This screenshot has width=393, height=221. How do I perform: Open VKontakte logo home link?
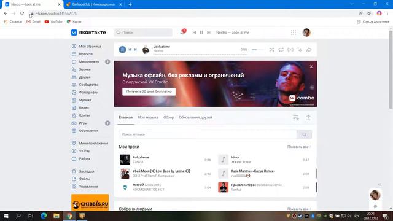point(88,33)
